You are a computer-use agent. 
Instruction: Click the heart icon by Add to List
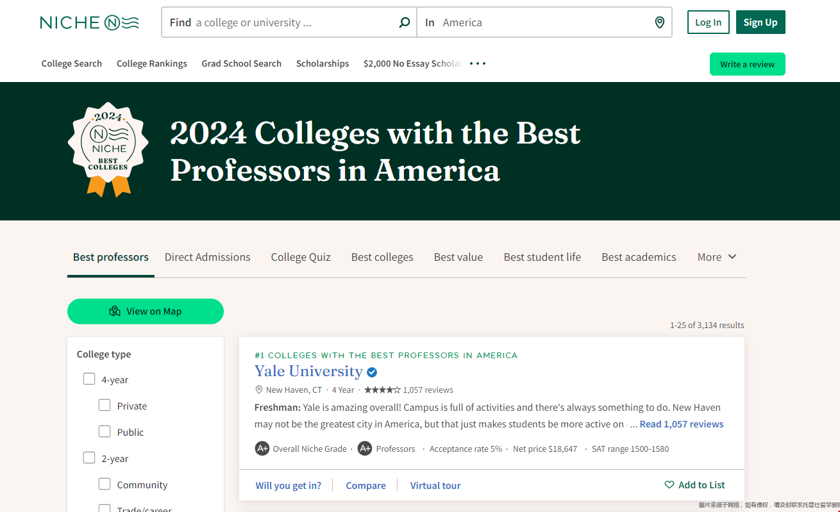[x=669, y=485]
